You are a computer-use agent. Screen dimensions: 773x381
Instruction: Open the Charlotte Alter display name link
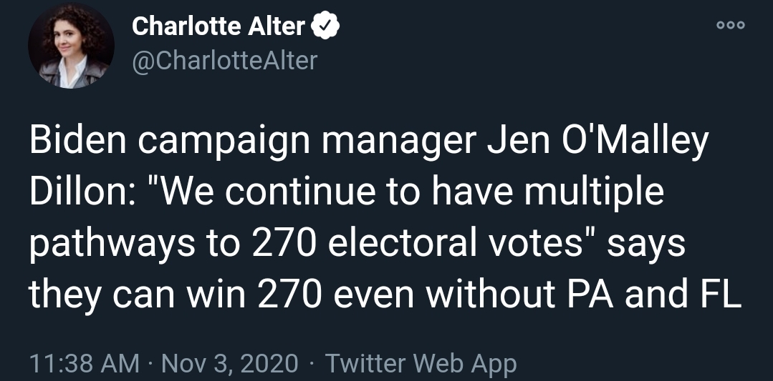219,26
